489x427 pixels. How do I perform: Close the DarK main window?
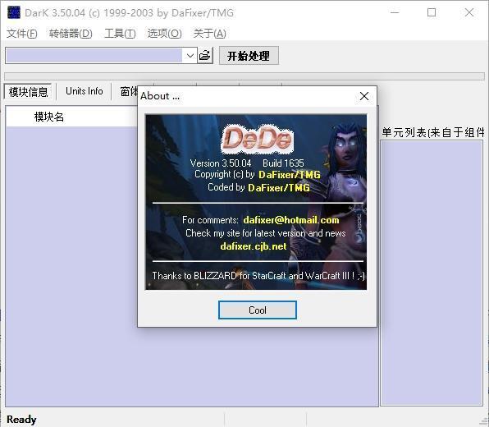[x=469, y=13]
